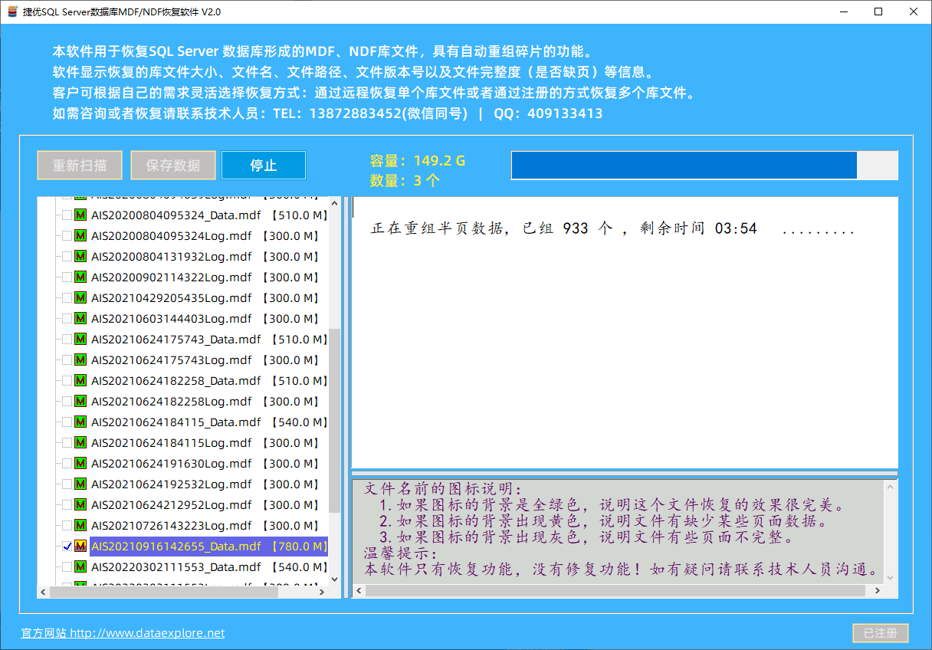Viewport: 932px width, 650px height.
Task: Select the file name AIS20210624184115Log.mdf
Action: tap(172, 443)
